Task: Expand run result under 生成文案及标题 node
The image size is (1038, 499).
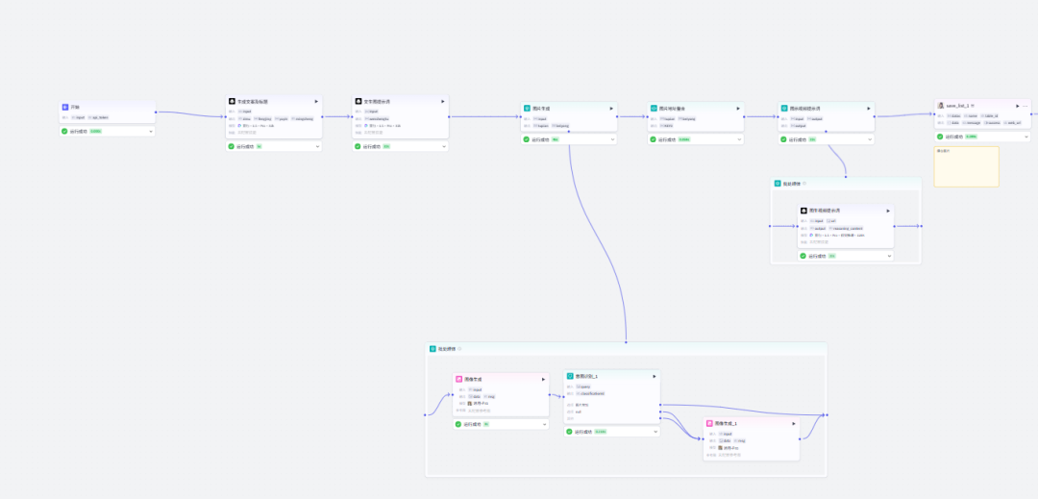Action: click(316, 146)
